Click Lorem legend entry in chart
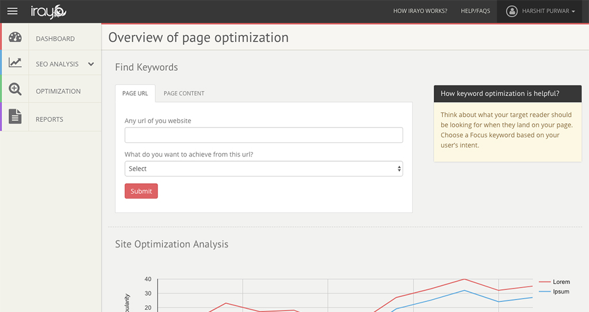589x312 pixels. pos(554,282)
